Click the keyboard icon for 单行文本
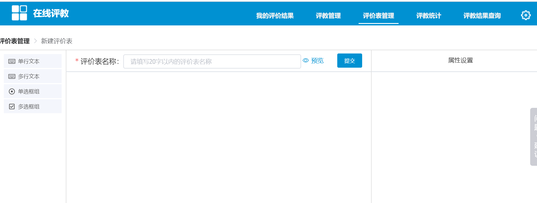Image resolution: width=537 pixels, height=203 pixels. point(12,61)
